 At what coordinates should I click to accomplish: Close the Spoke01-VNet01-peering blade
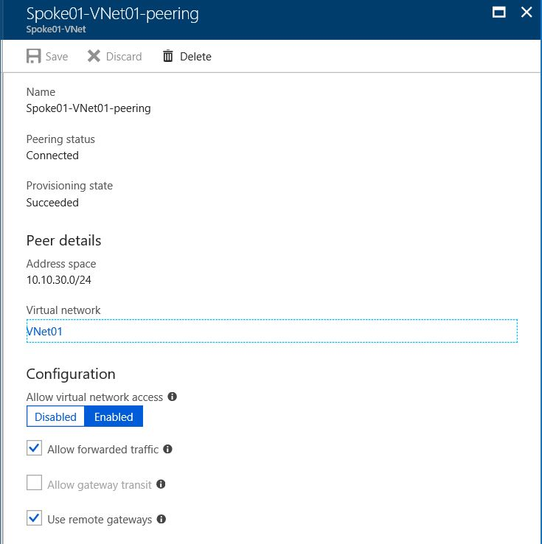(x=526, y=12)
